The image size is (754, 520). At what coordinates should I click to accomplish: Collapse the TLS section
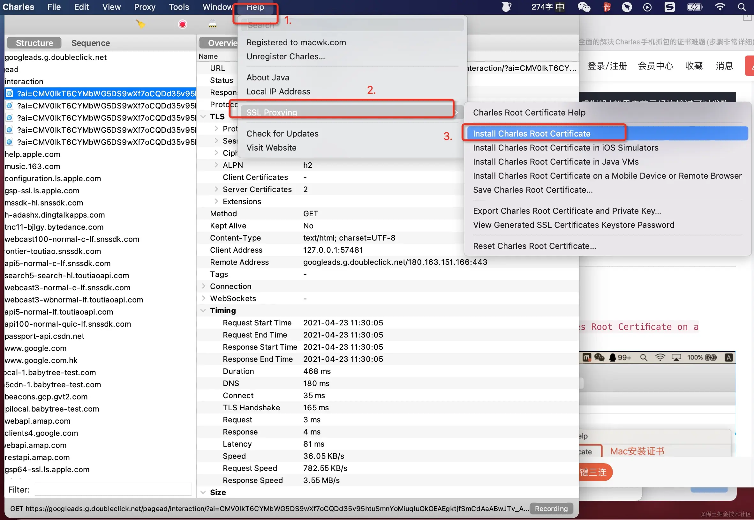tap(203, 117)
